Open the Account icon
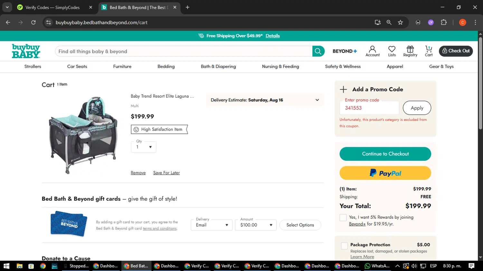This screenshot has width=483, height=271. point(373,51)
